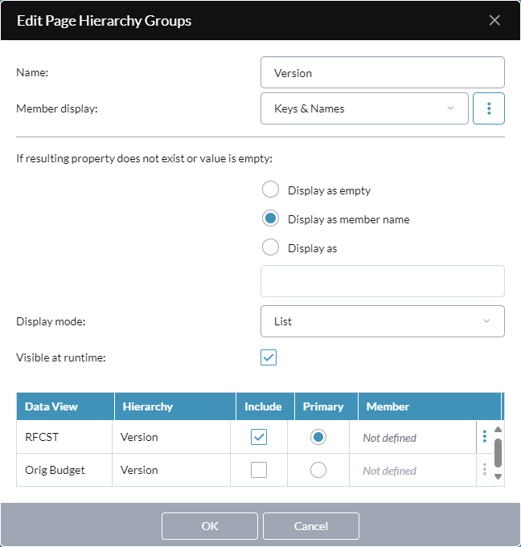Choose the custom Display as radio button
Screen dimensions: 521x547
[x=270, y=247]
